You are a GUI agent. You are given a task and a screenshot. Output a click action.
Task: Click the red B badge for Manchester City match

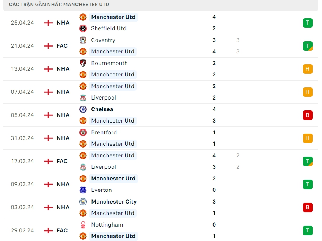point(308,207)
